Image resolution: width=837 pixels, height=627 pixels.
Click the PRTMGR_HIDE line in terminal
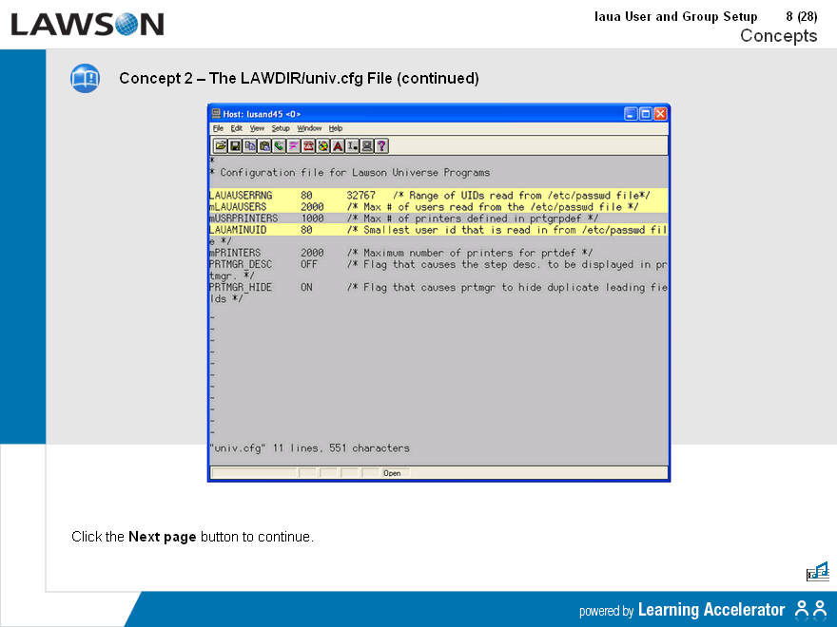[438, 287]
